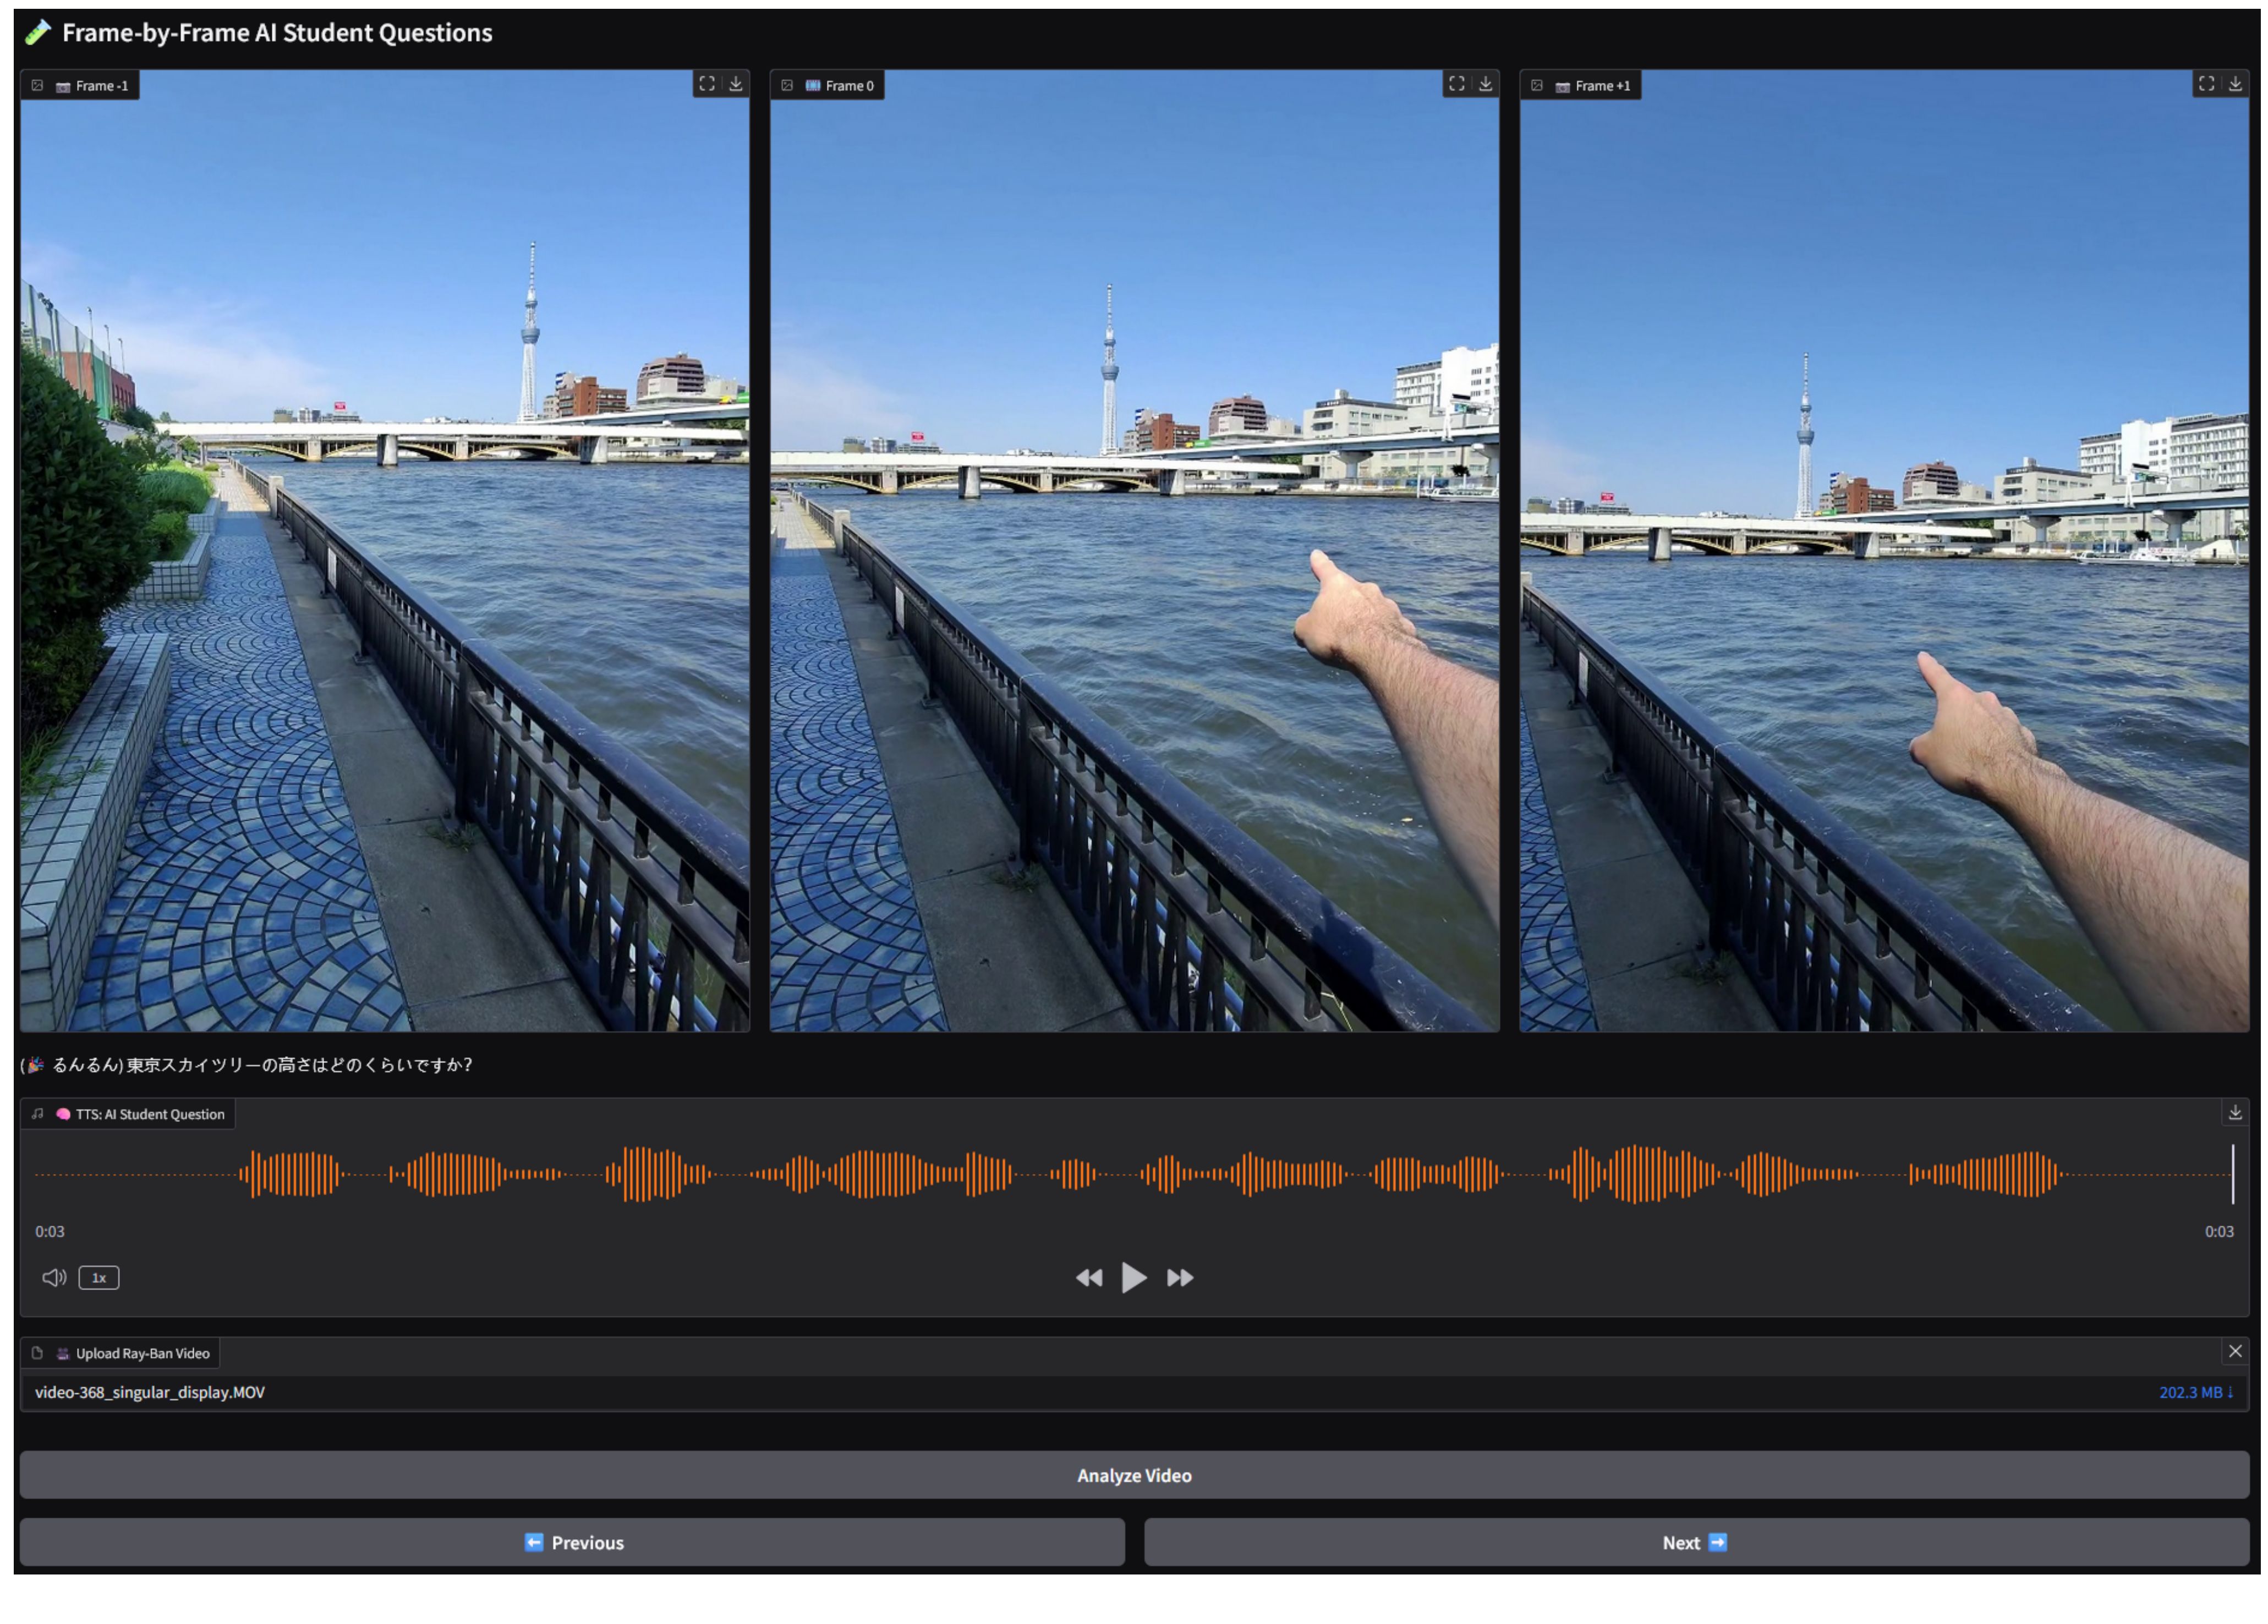Download the Frame 0 image
The image size is (2268, 1624).
coord(1486,84)
